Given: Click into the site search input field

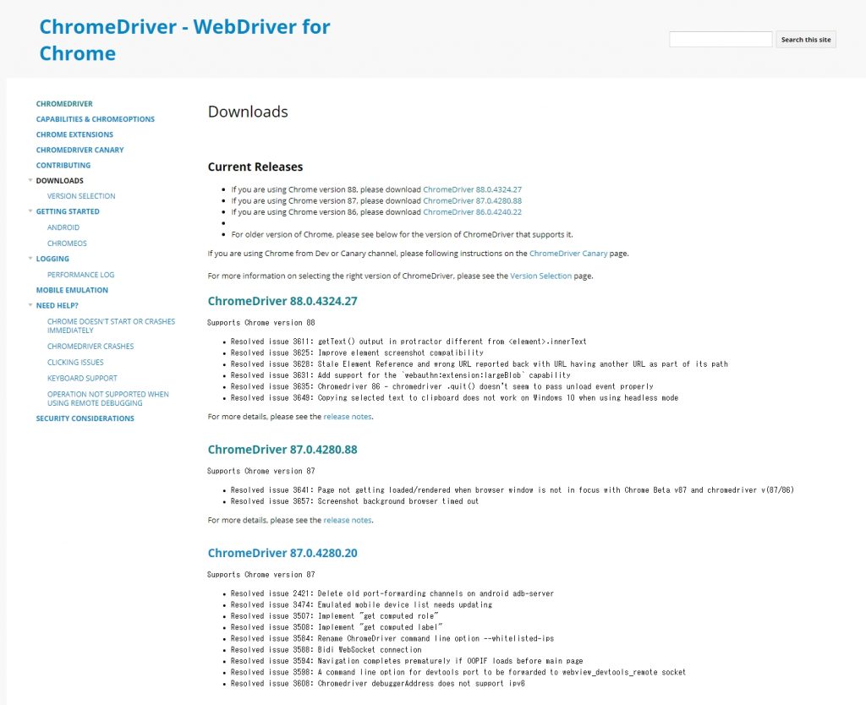Looking at the screenshot, I should pyautogui.click(x=721, y=39).
